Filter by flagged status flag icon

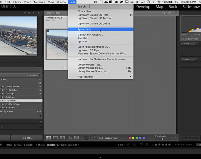(128, 145)
